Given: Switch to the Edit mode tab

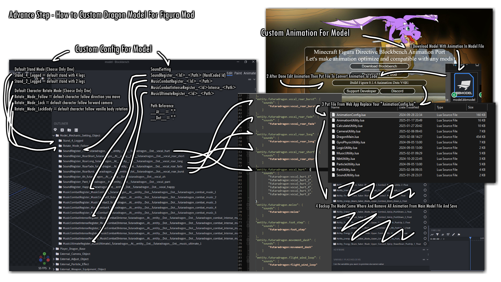Looking at the screenshot, I should [x=230, y=73].
